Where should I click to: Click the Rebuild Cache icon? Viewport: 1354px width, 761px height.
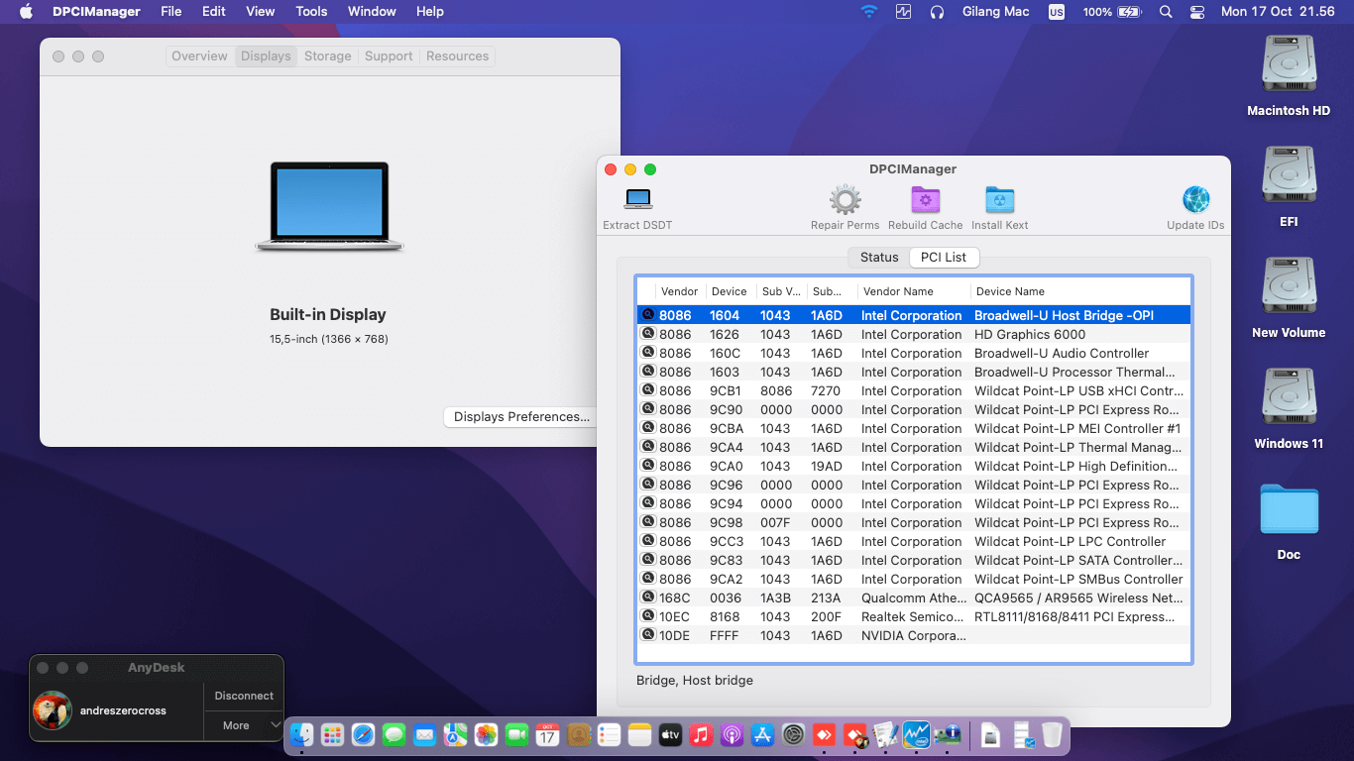click(x=925, y=199)
